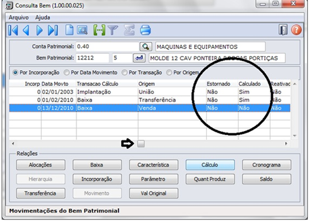This screenshot has width=310, height=223.
Task: Click the Saldo button
Action: (x=266, y=179)
